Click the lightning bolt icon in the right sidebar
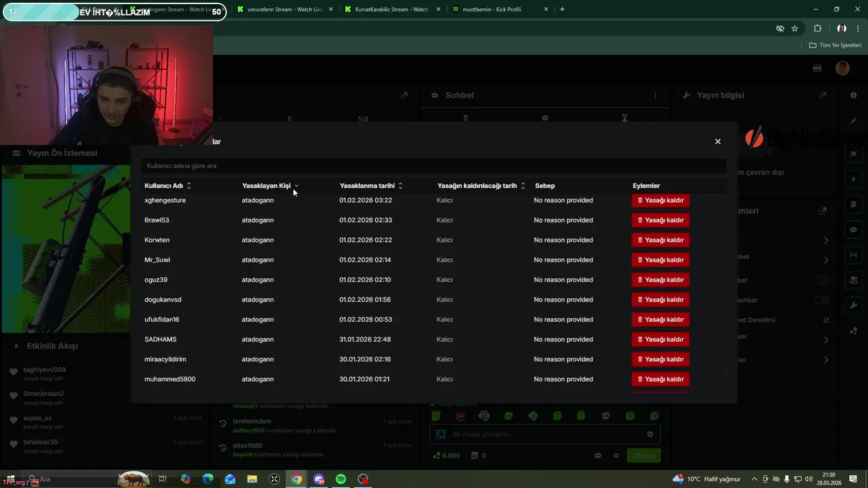868x488 pixels. (853, 179)
